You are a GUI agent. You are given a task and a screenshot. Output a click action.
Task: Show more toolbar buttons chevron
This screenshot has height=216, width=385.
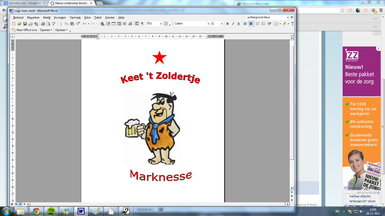tap(293, 23)
